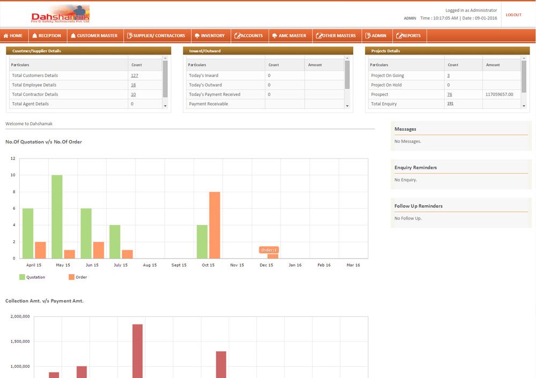Click the Enquiry Reminders panel heading
This screenshot has height=378, width=536.
point(416,168)
